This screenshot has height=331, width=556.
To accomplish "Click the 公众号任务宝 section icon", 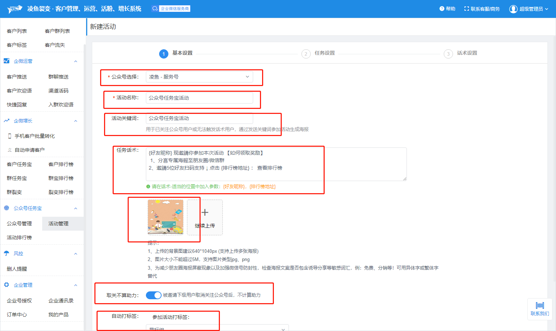I will (6, 208).
